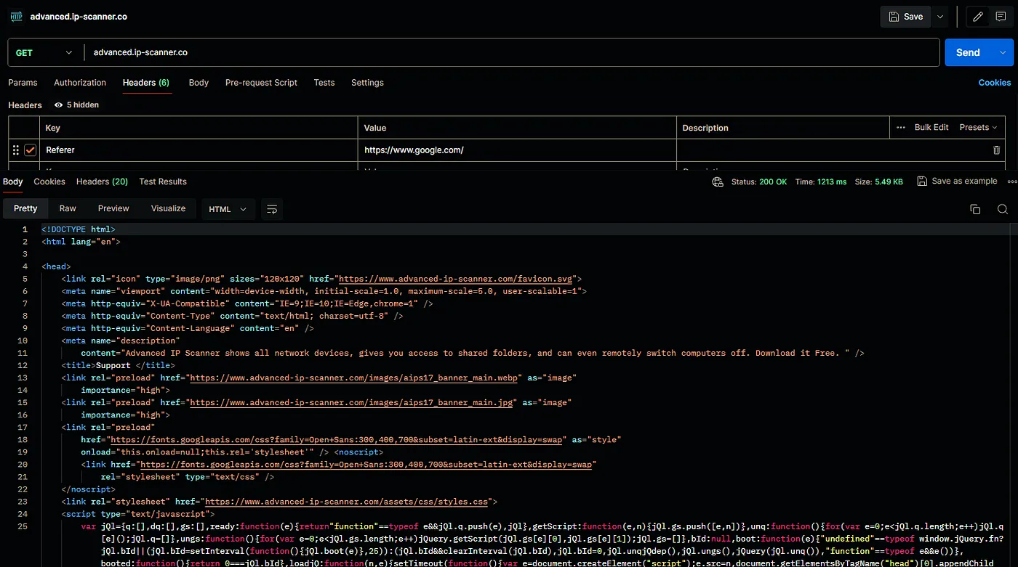Screen dimensions: 1018x567
Task: Uncheck the Referer header checkbox
Action: [31, 150]
